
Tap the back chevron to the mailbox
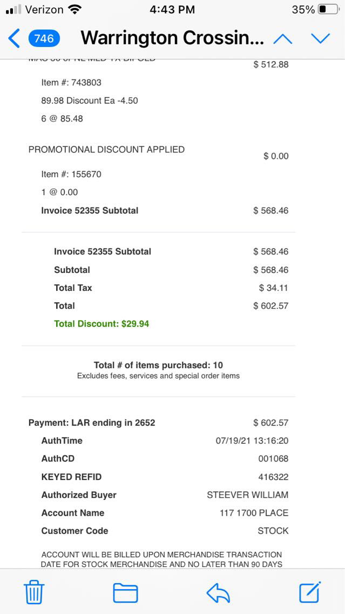click(15, 38)
